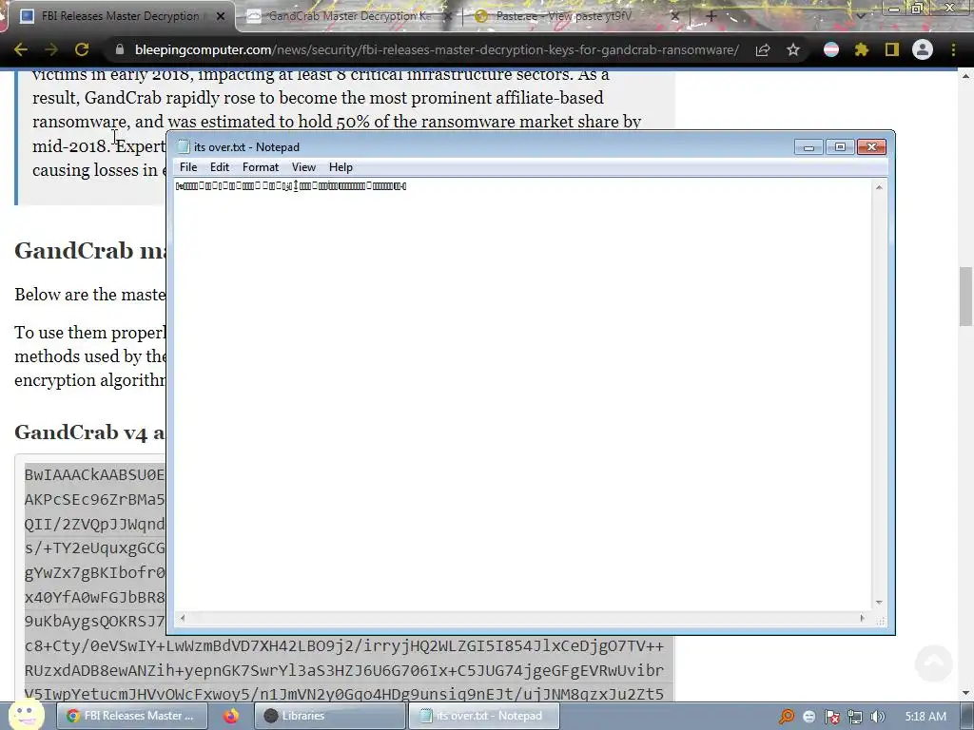Click the back-to-top round arrow button
Image resolution: width=974 pixels, height=730 pixels.
pyautogui.click(x=934, y=663)
